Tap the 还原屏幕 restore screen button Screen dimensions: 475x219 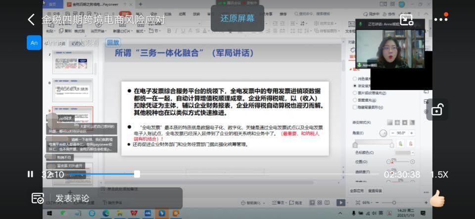(x=237, y=18)
